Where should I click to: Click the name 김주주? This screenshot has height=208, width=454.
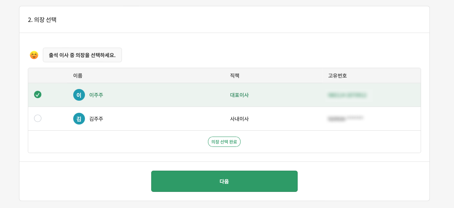96,119
